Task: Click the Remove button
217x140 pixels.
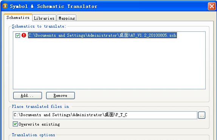Action: click(60, 96)
